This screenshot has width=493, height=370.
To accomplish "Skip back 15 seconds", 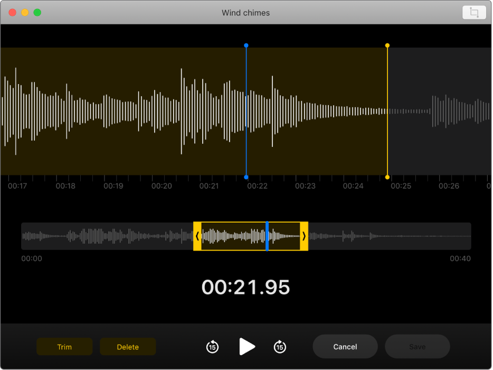I will pos(212,347).
